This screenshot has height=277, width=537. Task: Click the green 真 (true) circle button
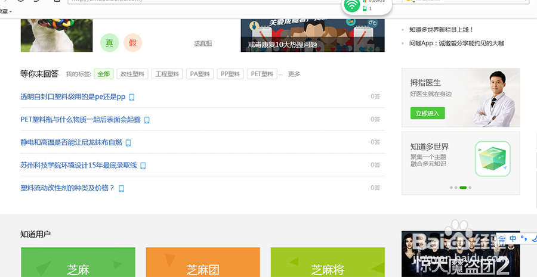coord(109,43)
